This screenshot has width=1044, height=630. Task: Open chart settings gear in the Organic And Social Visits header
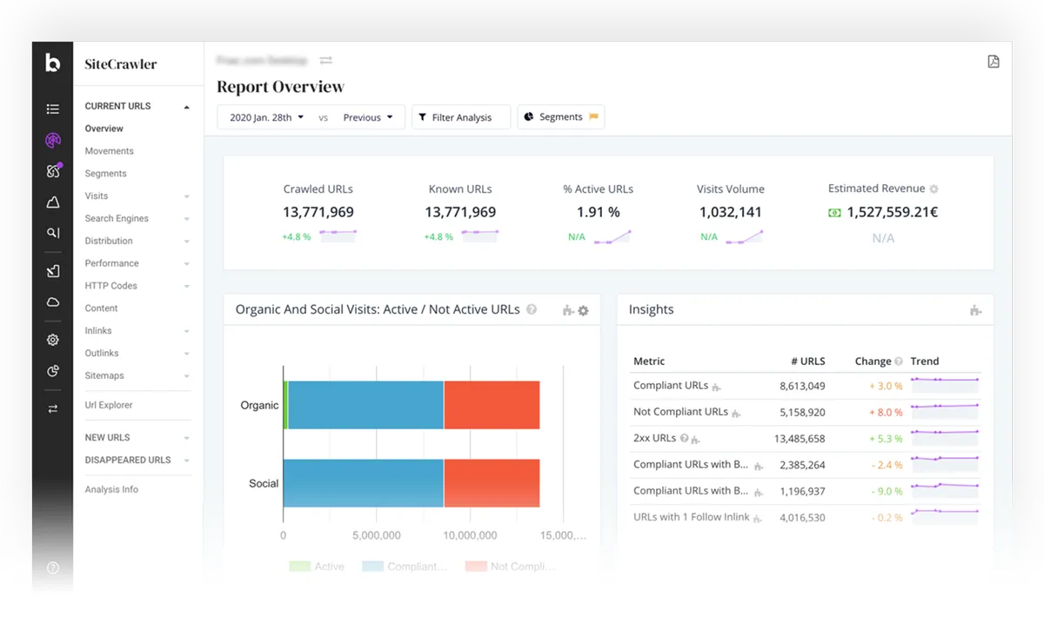[x=583, y=310]
